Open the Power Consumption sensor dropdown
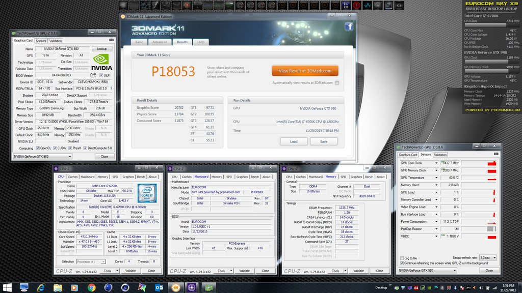Screen dimensions: 522x293 tap(436, 222)
